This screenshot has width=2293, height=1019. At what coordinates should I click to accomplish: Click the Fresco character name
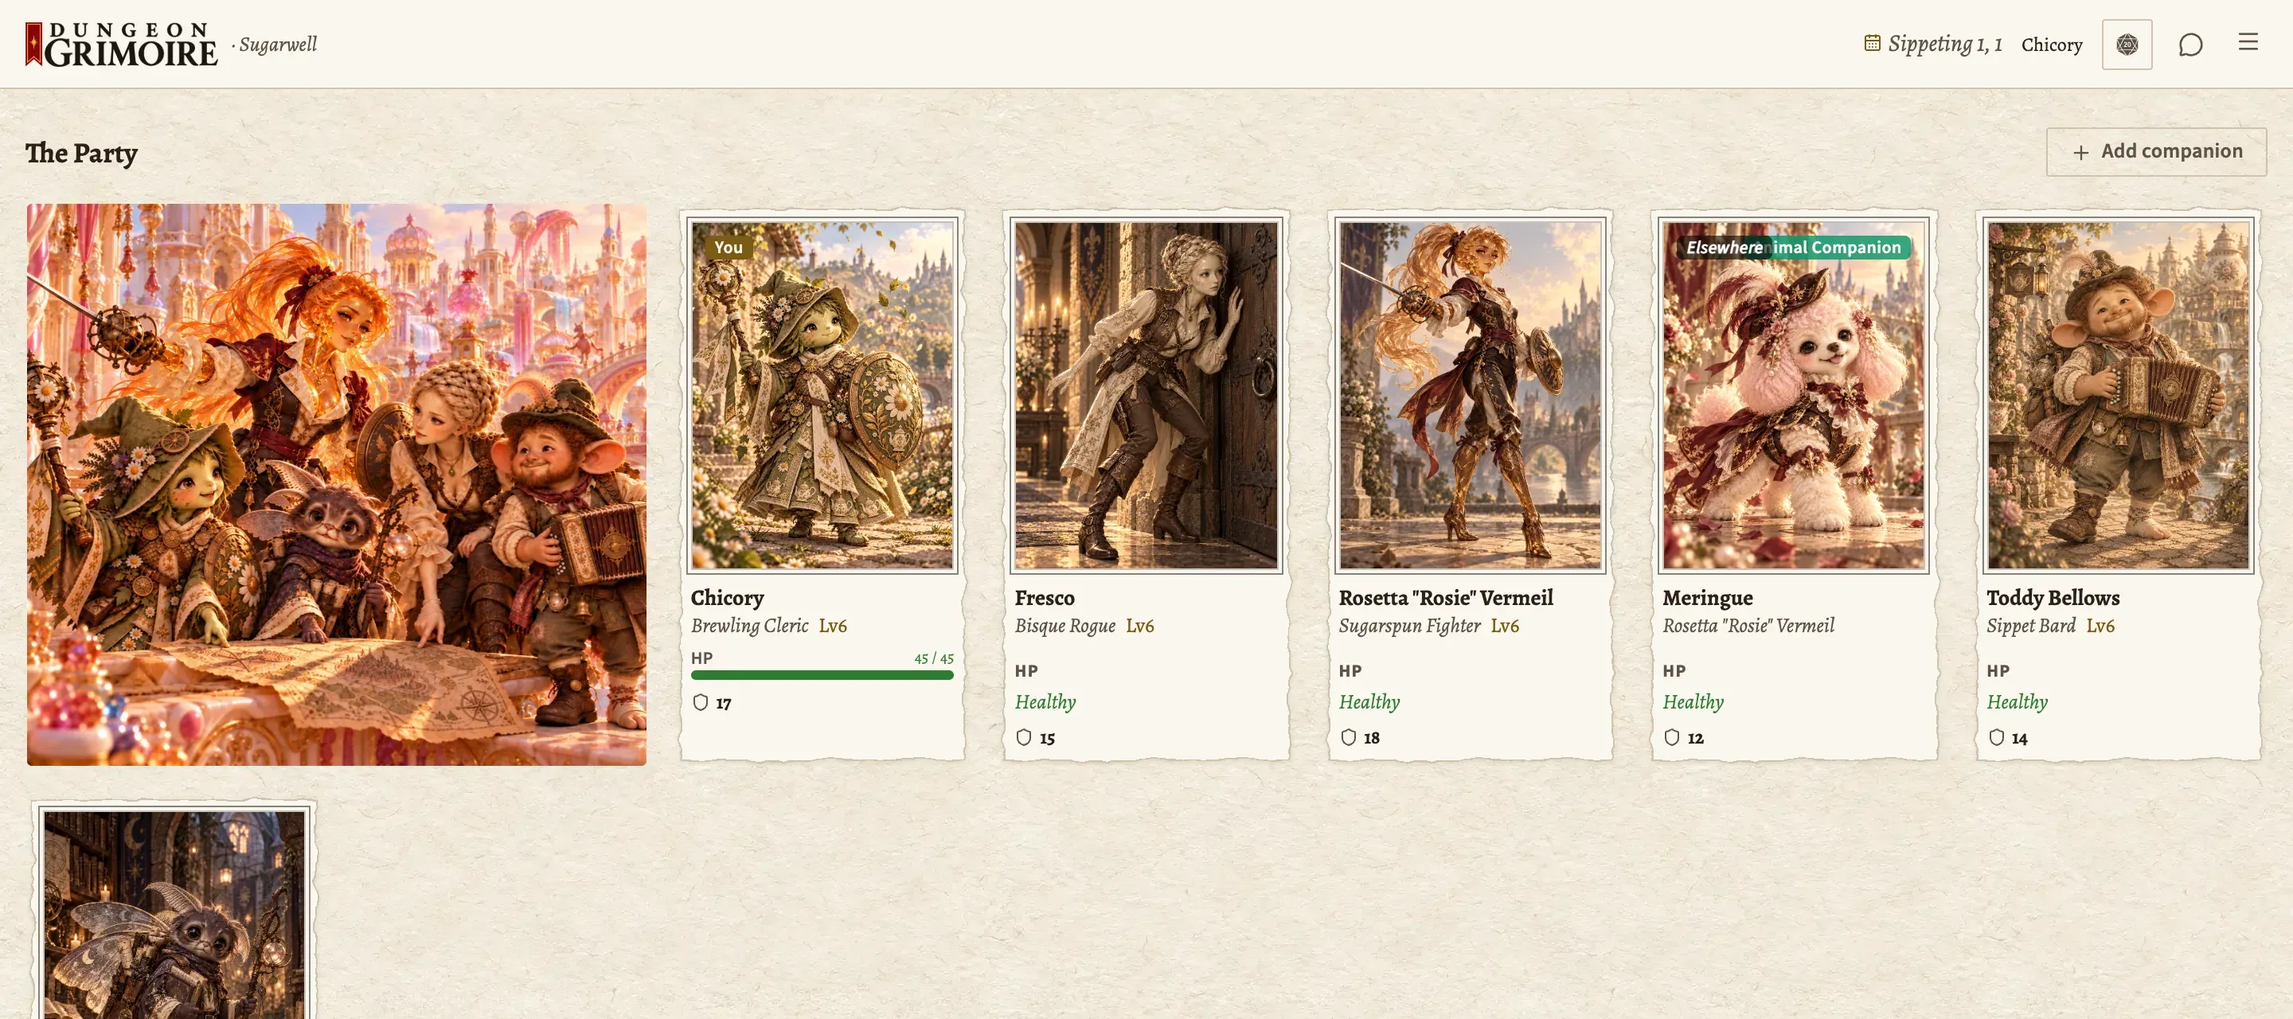point(1044,598)
